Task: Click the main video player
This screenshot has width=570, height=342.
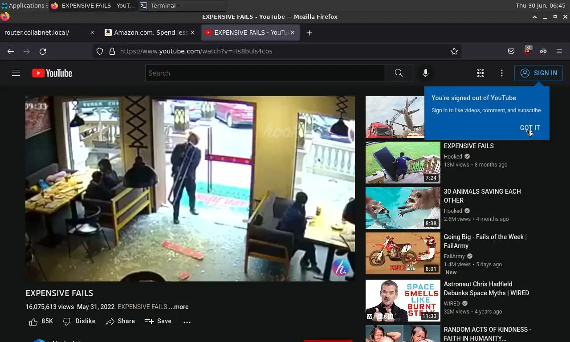Action: (x=190, y=189)
